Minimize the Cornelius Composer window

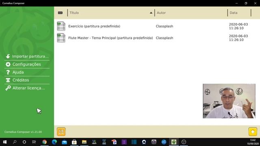point(236,3)
